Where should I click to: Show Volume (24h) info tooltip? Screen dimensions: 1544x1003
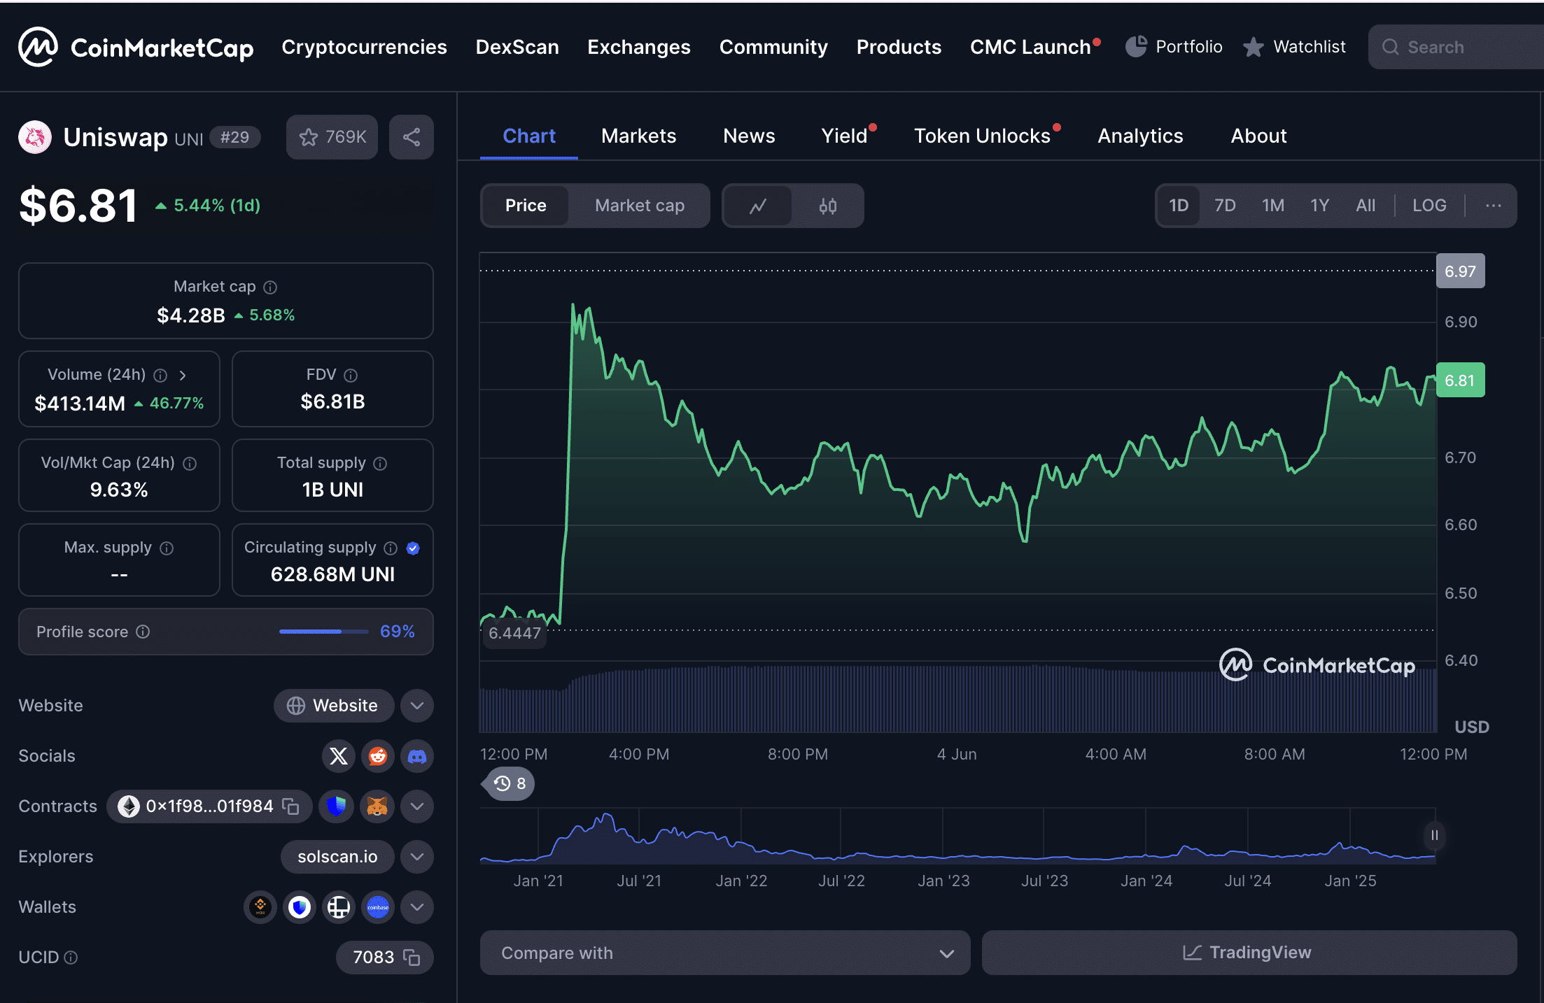coord(160,376)
